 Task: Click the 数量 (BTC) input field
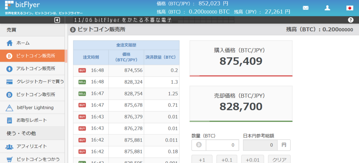(x=222, y=145)
